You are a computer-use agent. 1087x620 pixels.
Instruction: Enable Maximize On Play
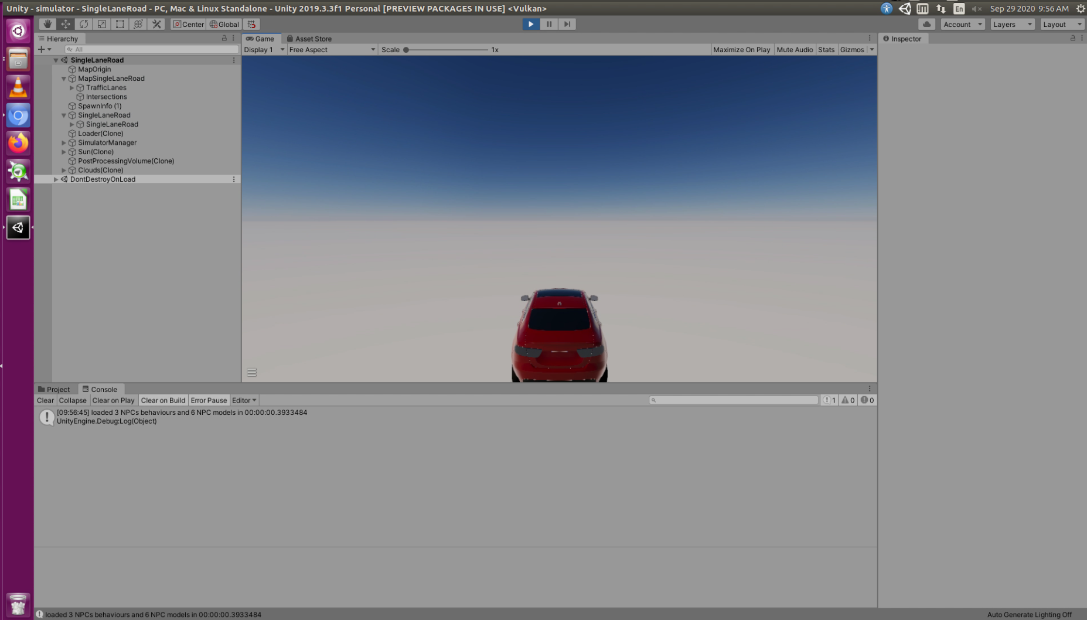coord(742,50)
